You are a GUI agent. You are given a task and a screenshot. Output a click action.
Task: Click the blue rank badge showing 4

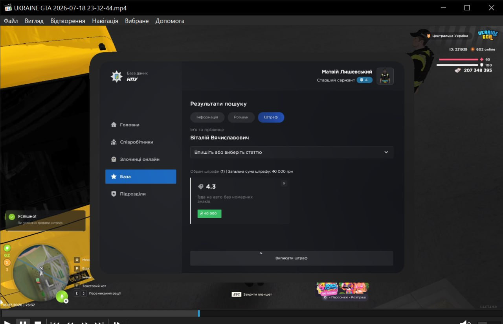[x=365, y=80]
